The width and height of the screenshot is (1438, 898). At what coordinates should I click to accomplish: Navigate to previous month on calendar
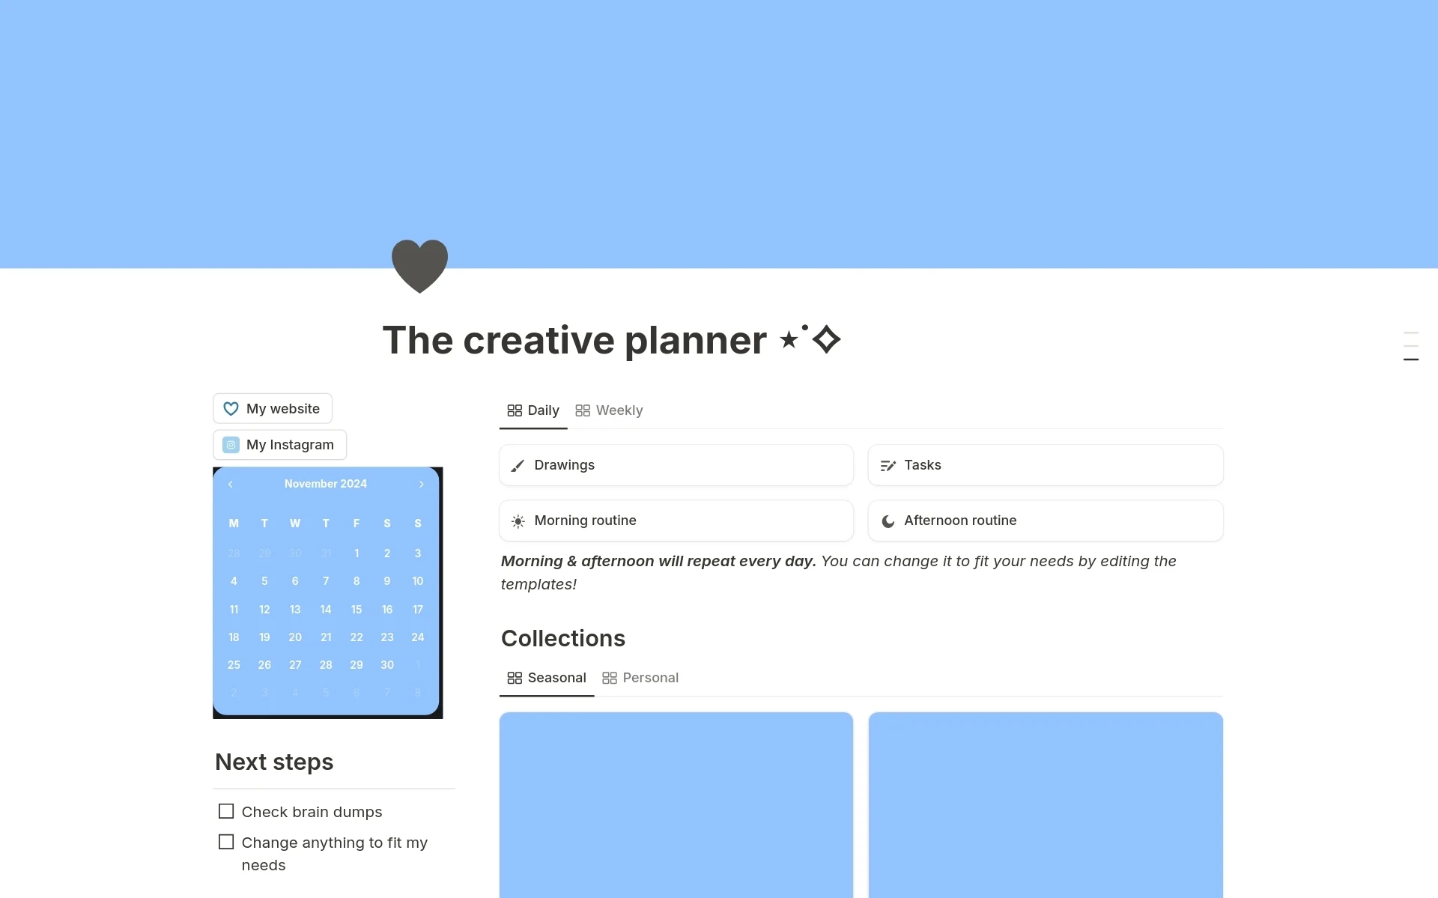pyautogui.click(x=228, y=483)
